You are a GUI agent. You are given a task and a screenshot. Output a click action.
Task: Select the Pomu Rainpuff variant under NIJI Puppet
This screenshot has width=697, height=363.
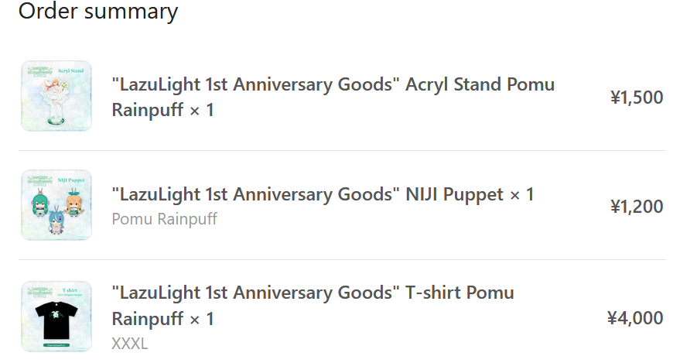pos(165,219)
